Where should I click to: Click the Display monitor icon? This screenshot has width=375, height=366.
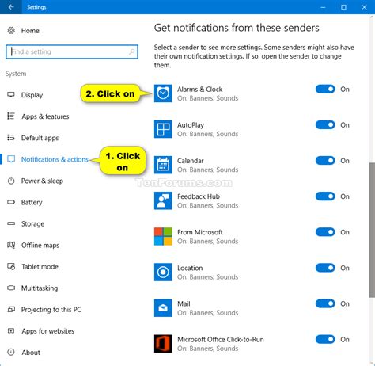(x=11, y=94)
